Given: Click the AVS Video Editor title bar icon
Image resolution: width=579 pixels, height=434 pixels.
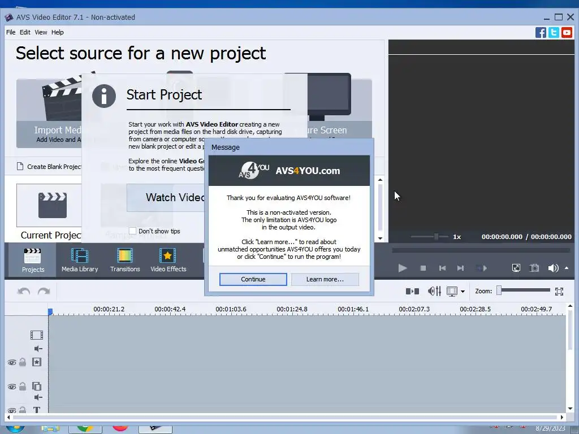Looking at the screenshot, I should [x=8, y=18].
